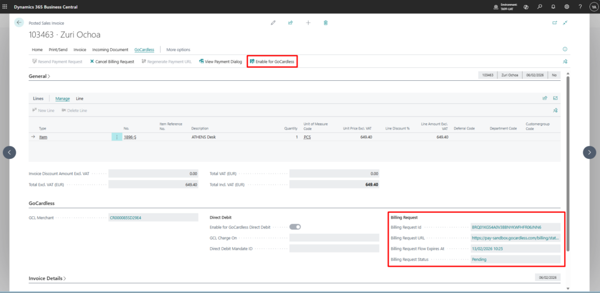Image resolution: width=600 pixels, height=293 pixels.
Task: Click the delete trash icon
Action: (x=326, y=22)
